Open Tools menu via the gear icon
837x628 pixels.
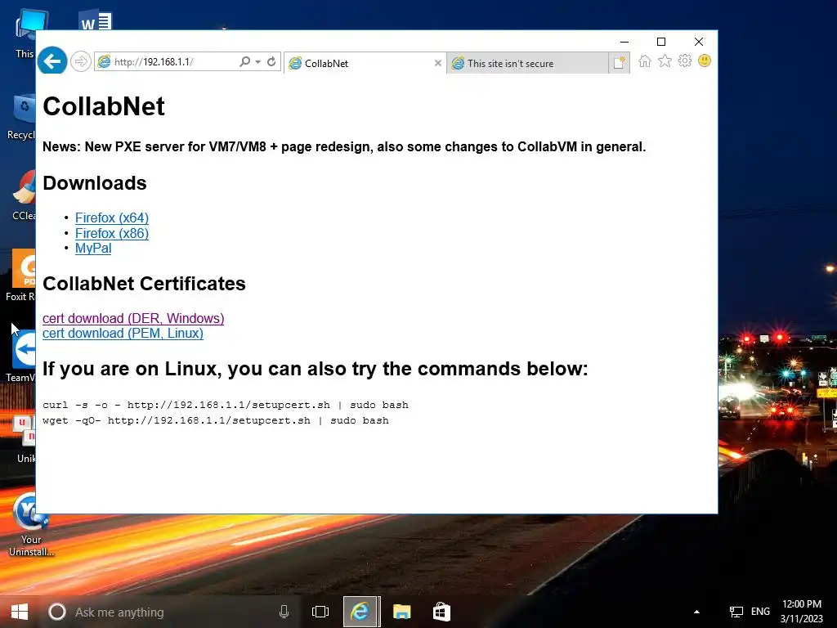(x=685, y=61)
